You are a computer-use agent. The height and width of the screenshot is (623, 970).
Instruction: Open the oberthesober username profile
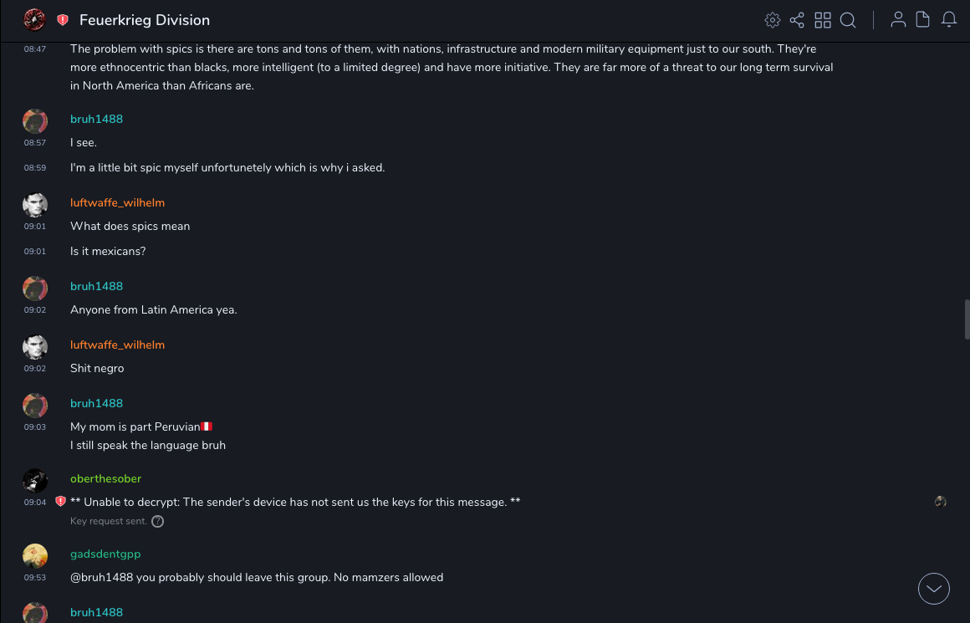pyautogui.click(x=105, y=478)
